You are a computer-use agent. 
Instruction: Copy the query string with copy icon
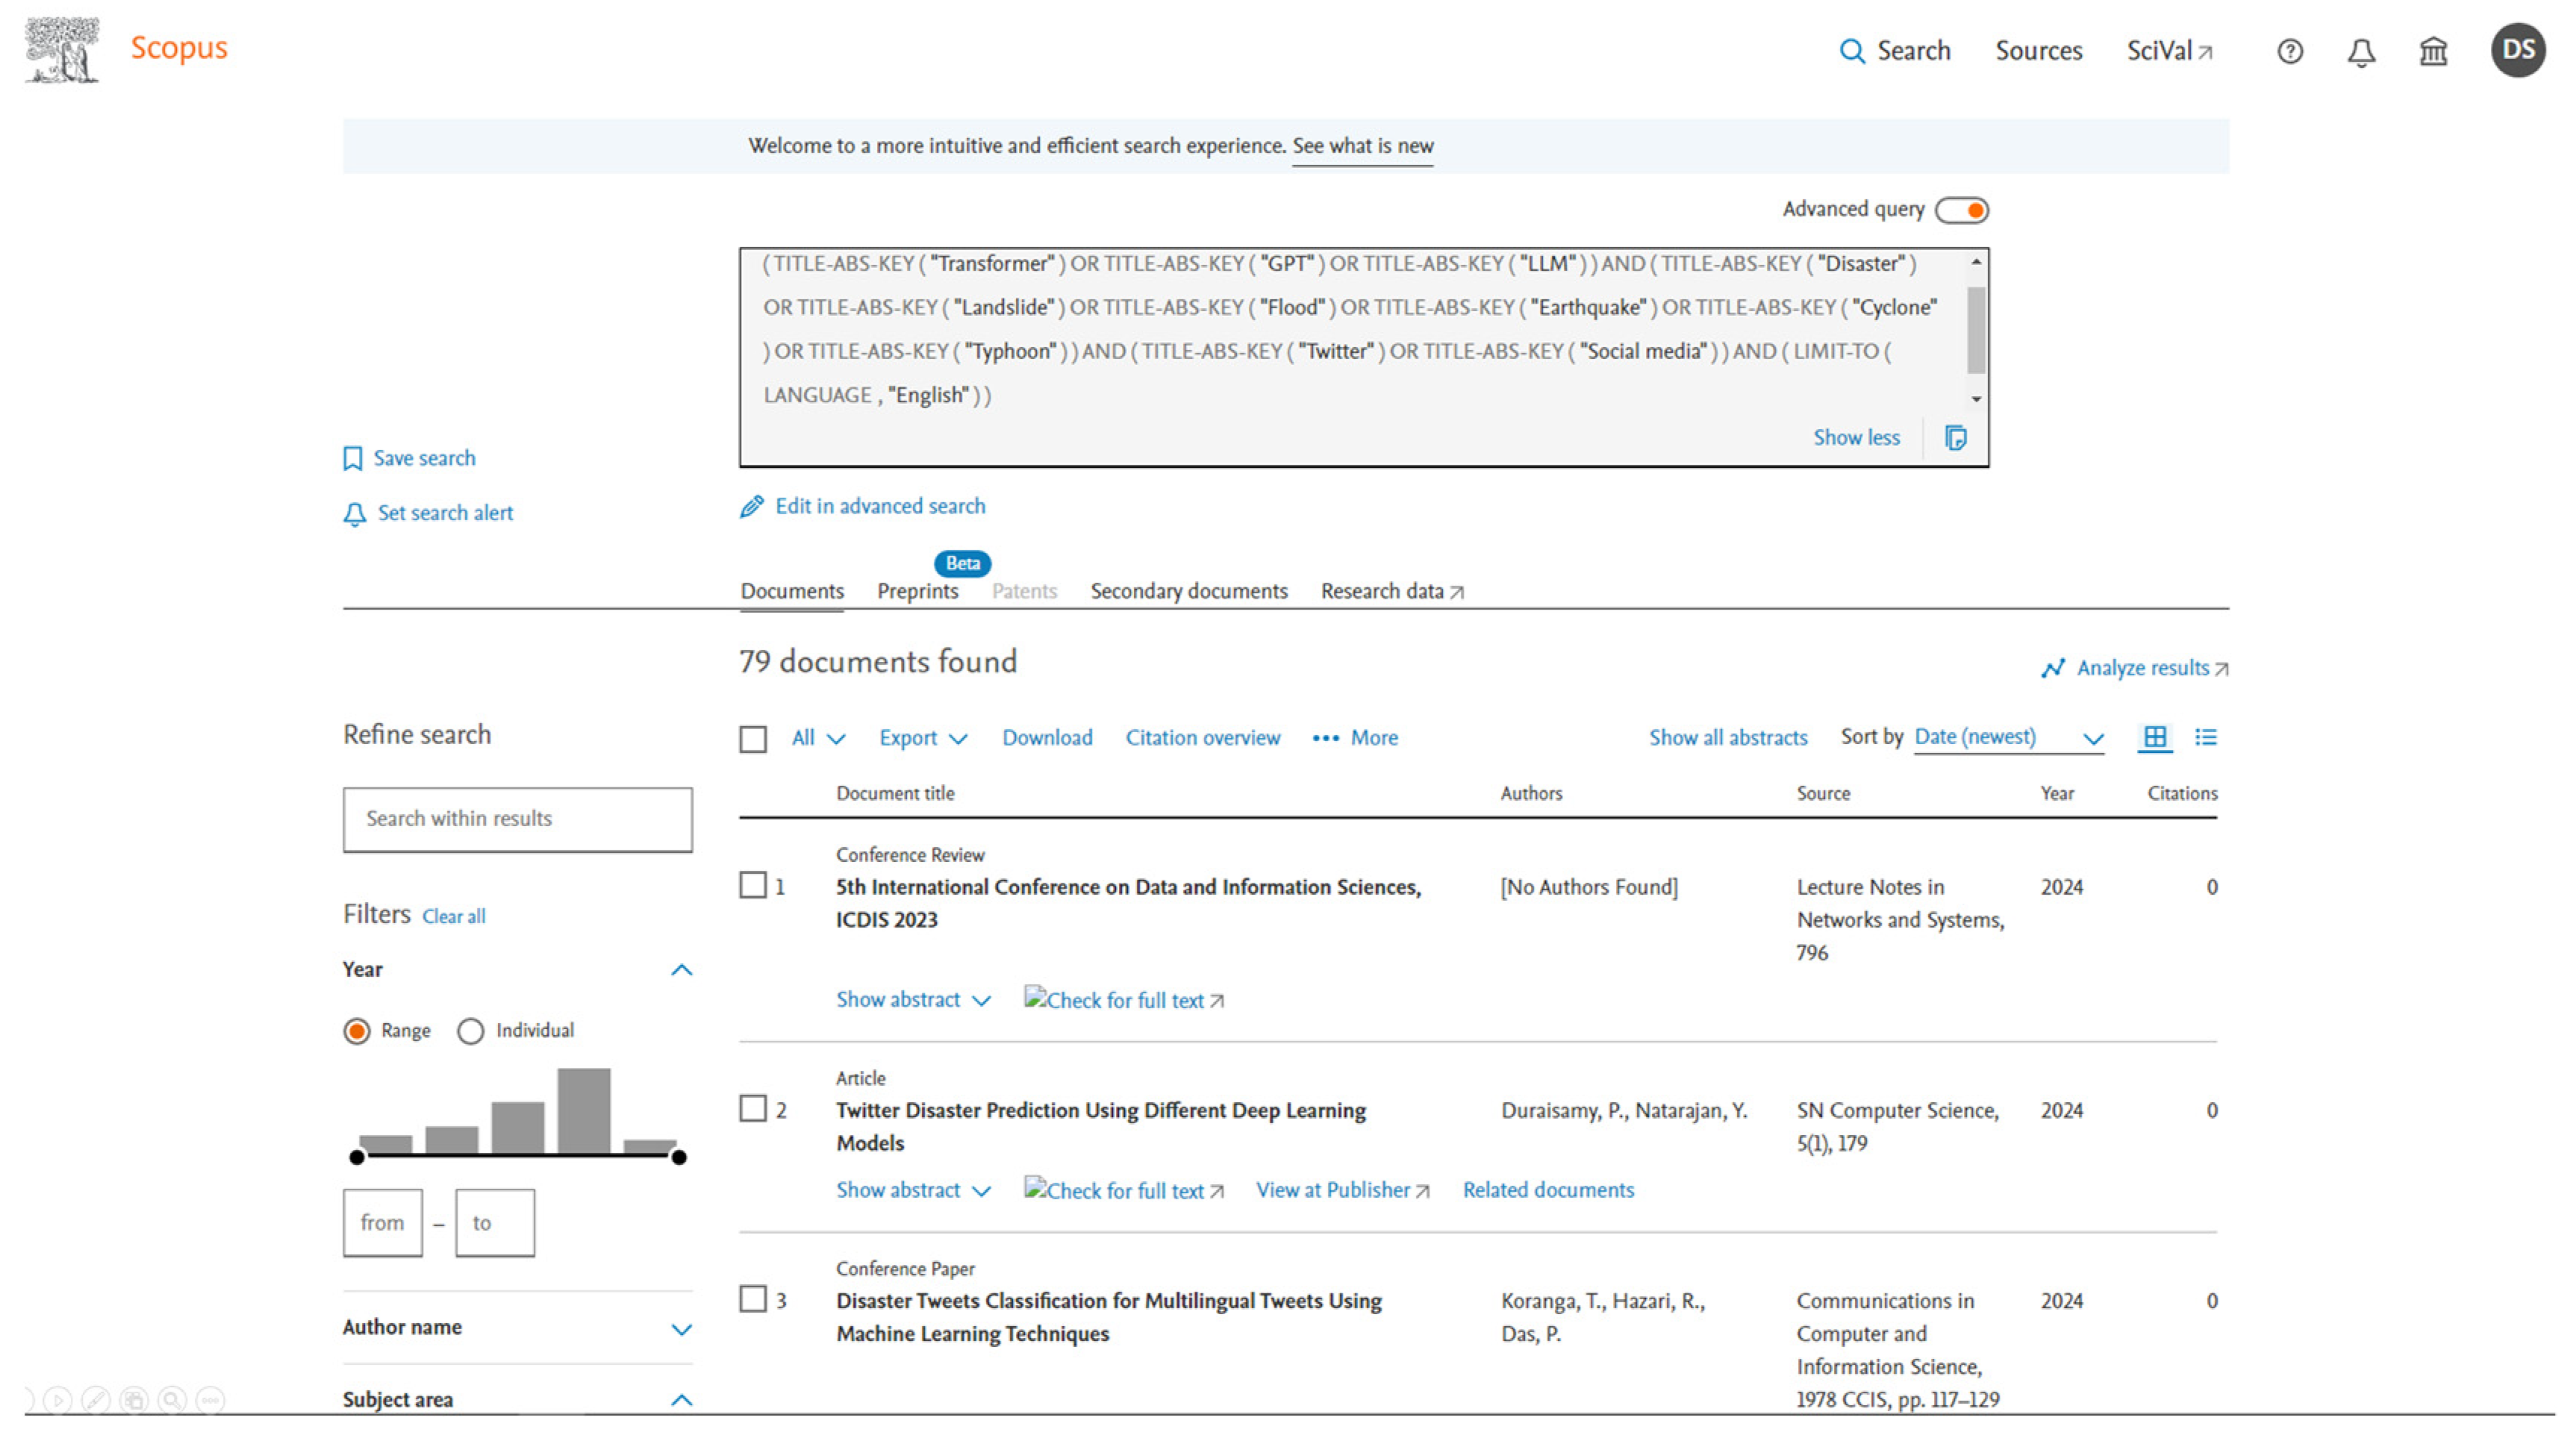pos(1955,438)
